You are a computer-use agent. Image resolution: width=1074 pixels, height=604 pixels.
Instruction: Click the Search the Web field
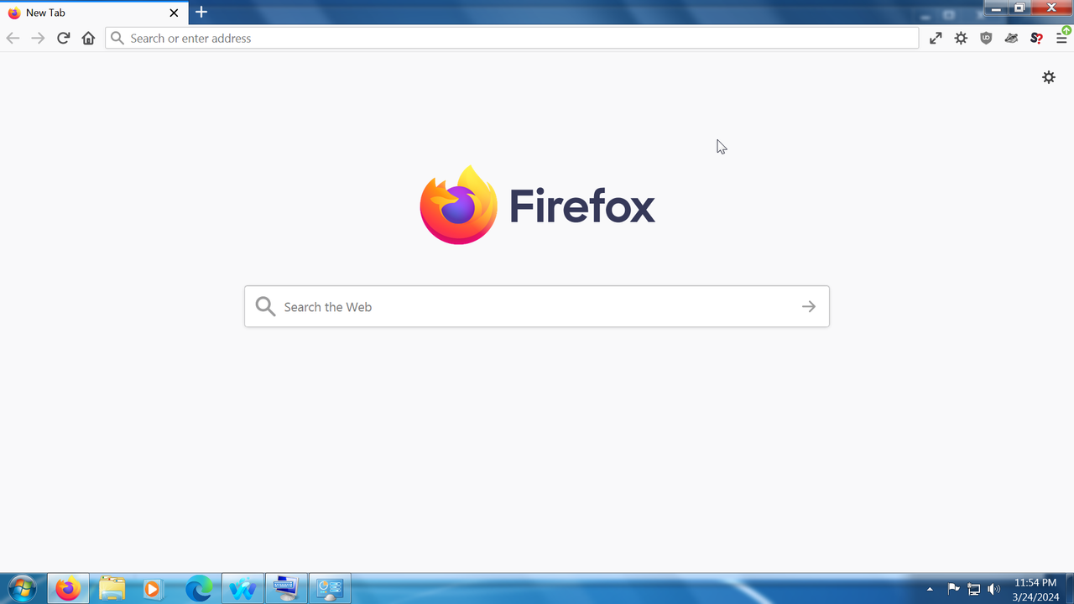click(x=537, y=306)
